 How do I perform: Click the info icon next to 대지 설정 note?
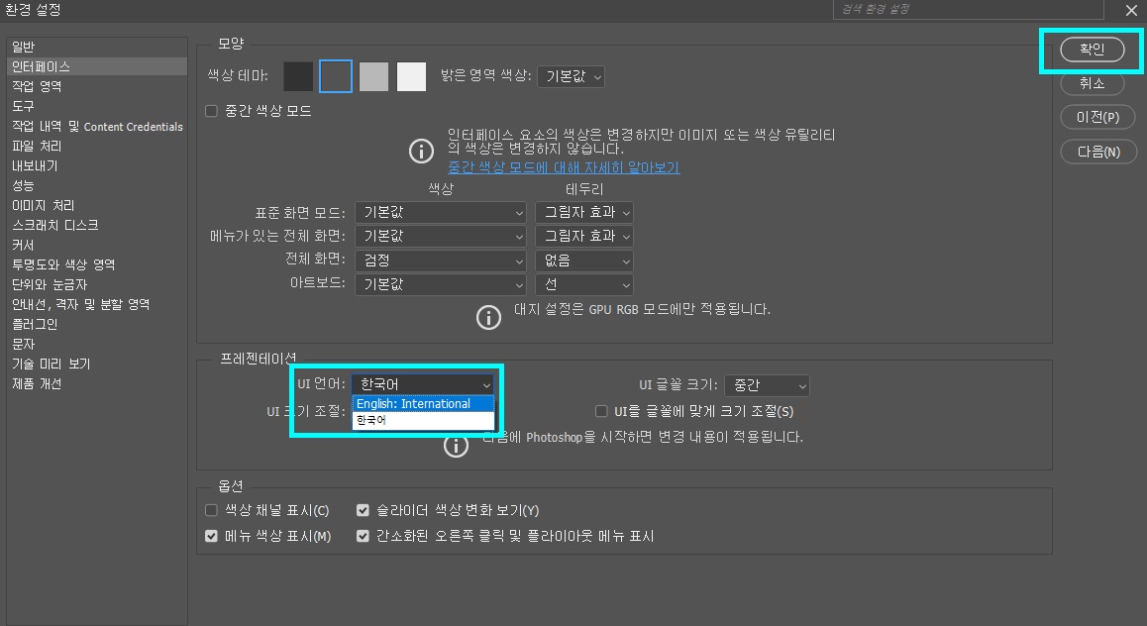487,317
